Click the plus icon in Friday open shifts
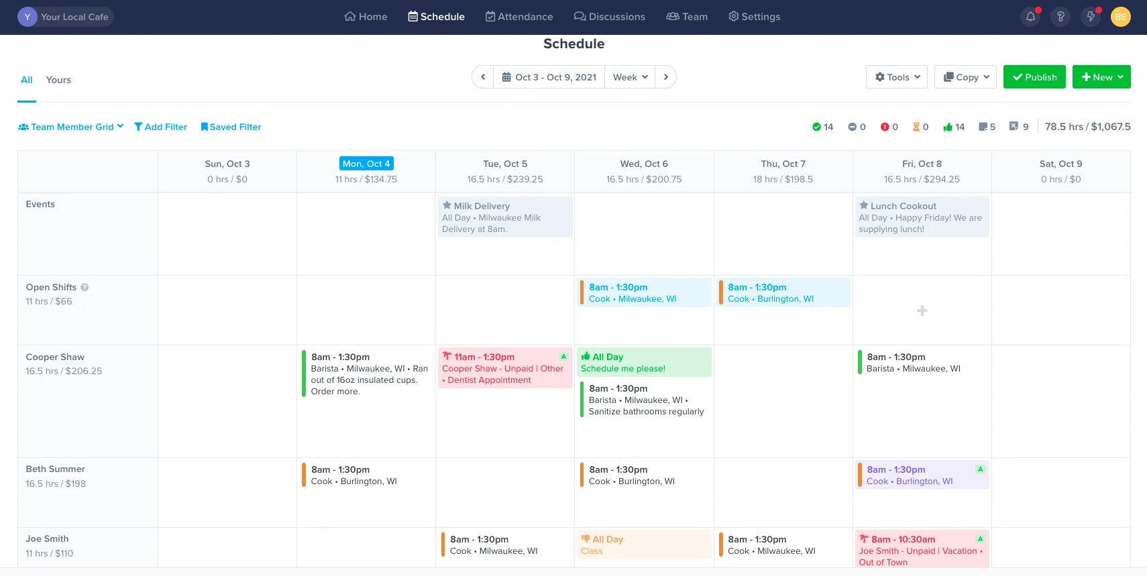The height and width of the screenshot is (576, 1147). point(922,310)
